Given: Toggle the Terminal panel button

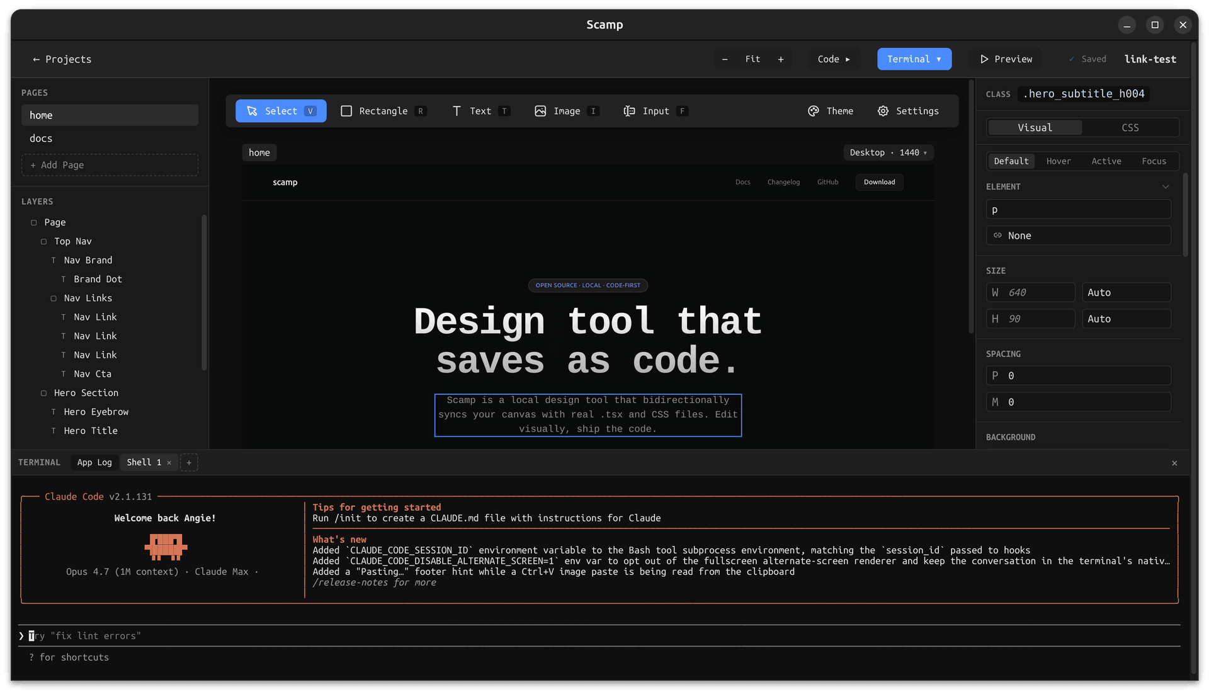Looking at the screenshot, I should point(914,59).
